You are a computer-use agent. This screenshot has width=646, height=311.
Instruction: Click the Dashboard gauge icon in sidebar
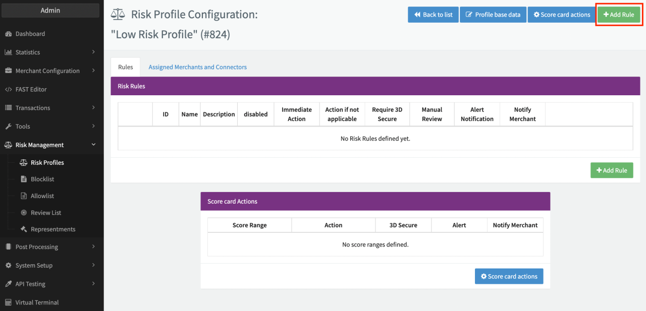coord(8,34)
